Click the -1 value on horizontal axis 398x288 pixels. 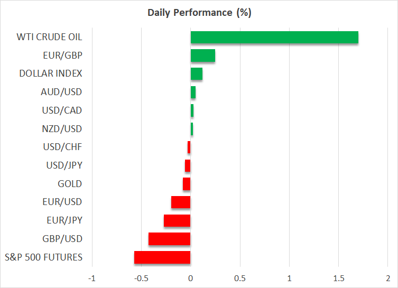tap(91, 278)
